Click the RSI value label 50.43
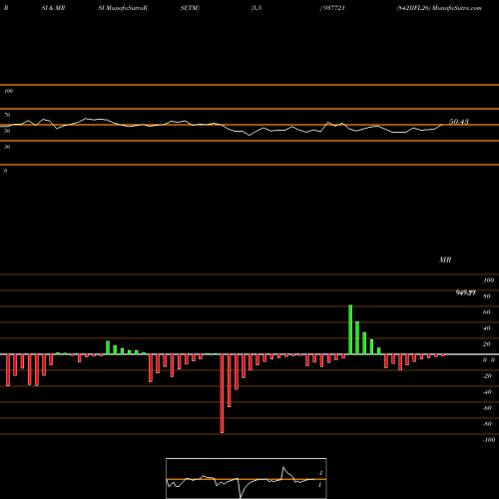499x499 pixels. 459,122
